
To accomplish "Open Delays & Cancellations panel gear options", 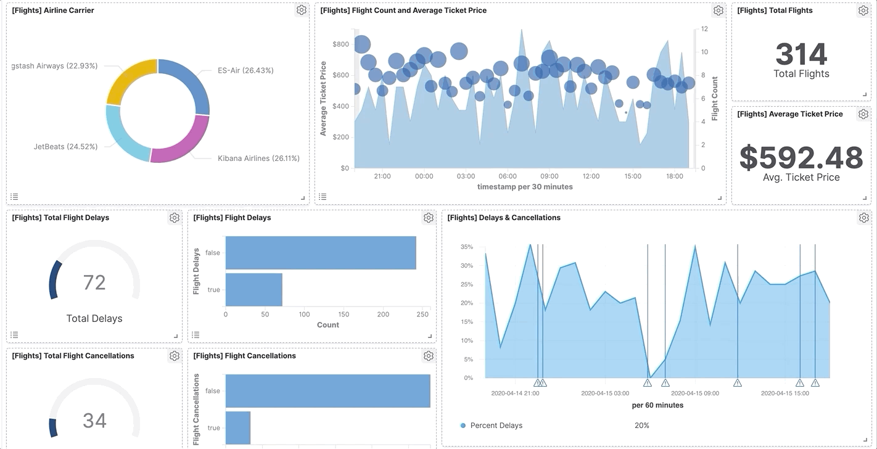I will [x=864, y=218].
